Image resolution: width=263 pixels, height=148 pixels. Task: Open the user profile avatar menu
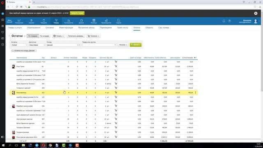[256, 21]
